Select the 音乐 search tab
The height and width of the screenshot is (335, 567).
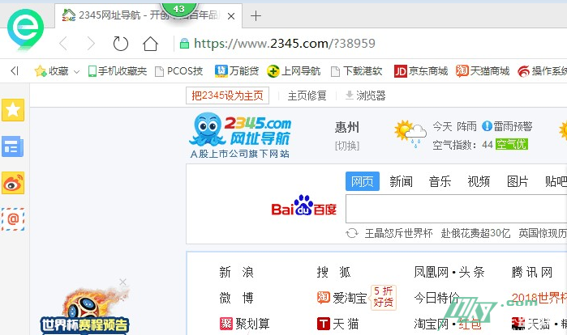[440, 181]
